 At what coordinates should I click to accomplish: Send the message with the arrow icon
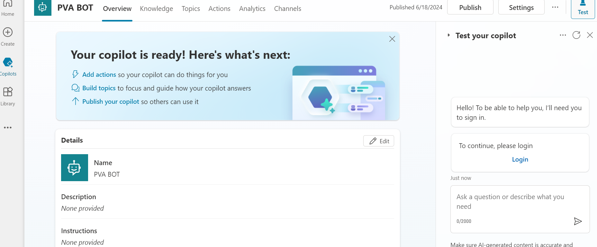click(578, 221)
